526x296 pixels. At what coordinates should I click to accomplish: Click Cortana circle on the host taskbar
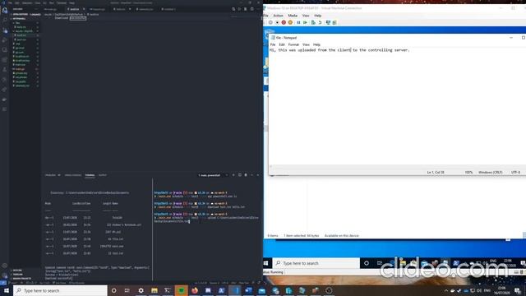coord(113,290)
